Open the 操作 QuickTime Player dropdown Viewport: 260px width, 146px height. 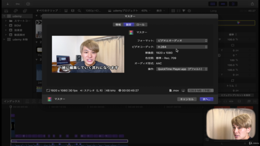tap(182, 69)
